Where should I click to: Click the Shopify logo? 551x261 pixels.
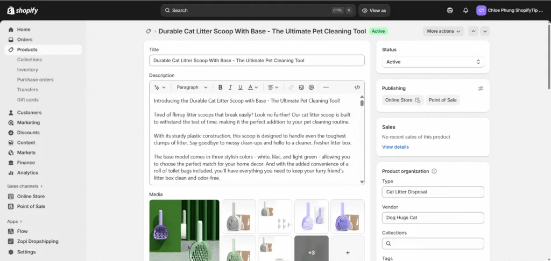23,11
